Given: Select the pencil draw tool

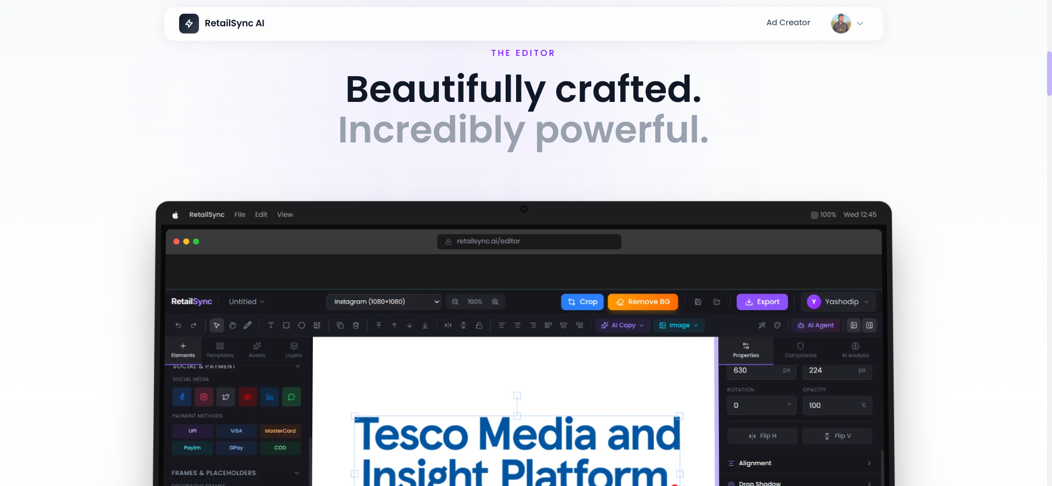Looking at the screenshot, I should point(248,325).
